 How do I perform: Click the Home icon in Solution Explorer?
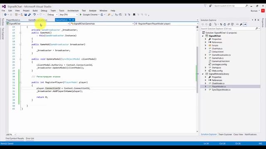(210, 24)
